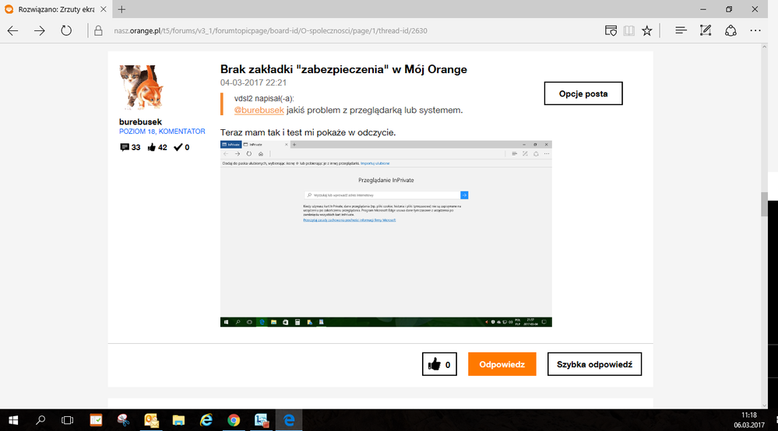778x431 pixels.
Task: Open the Edge More (…) menu
Action: 755,31
